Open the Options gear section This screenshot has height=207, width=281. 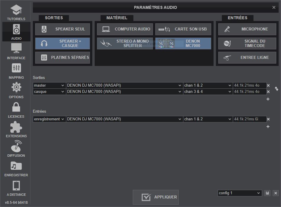[x=16, y=90]
